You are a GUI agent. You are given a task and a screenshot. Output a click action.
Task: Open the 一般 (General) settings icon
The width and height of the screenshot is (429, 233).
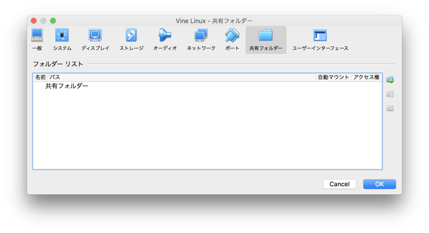[x=37, y=40]
